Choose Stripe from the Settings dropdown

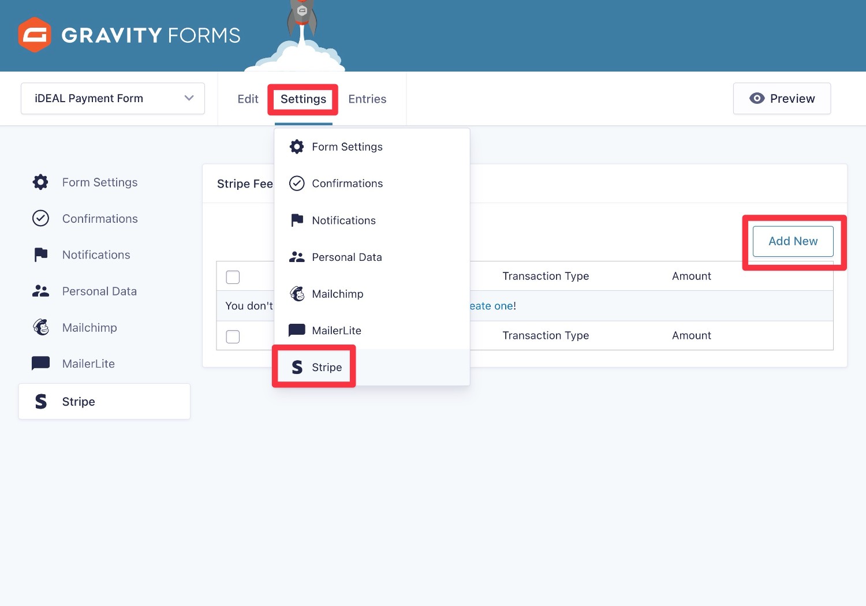(372, 367)
